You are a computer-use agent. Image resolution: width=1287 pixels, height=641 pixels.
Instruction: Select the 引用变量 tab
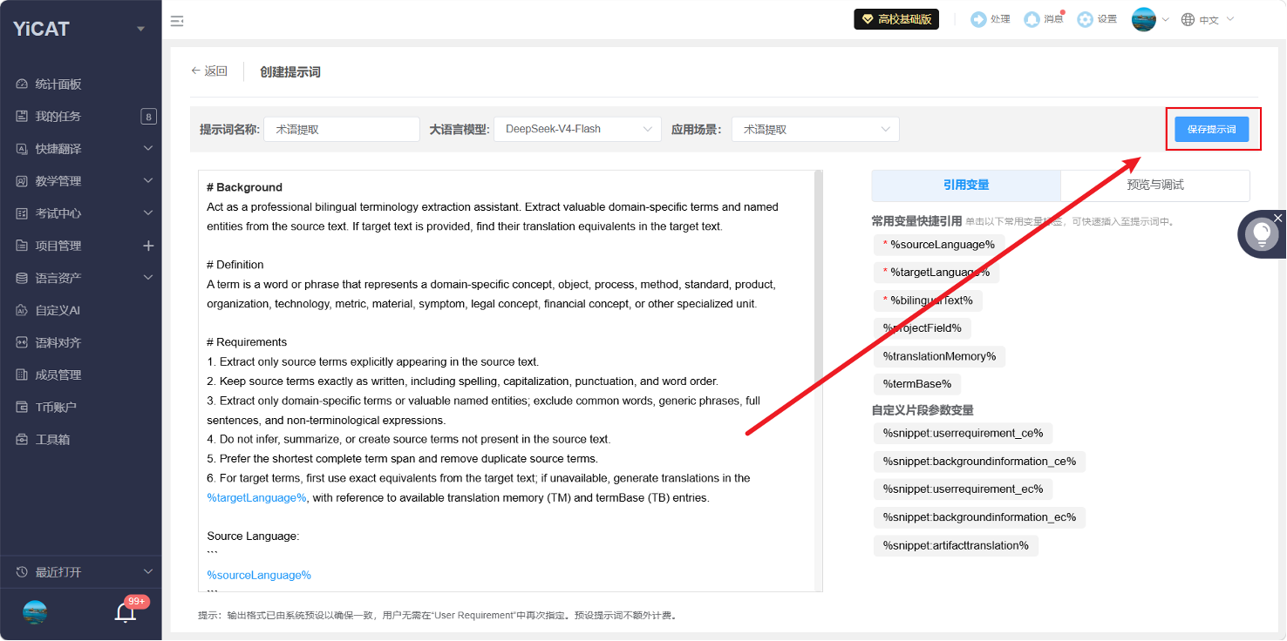click(966, 185)
